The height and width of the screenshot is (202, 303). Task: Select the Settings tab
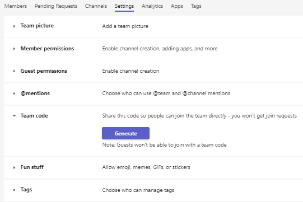click(124, 6)
